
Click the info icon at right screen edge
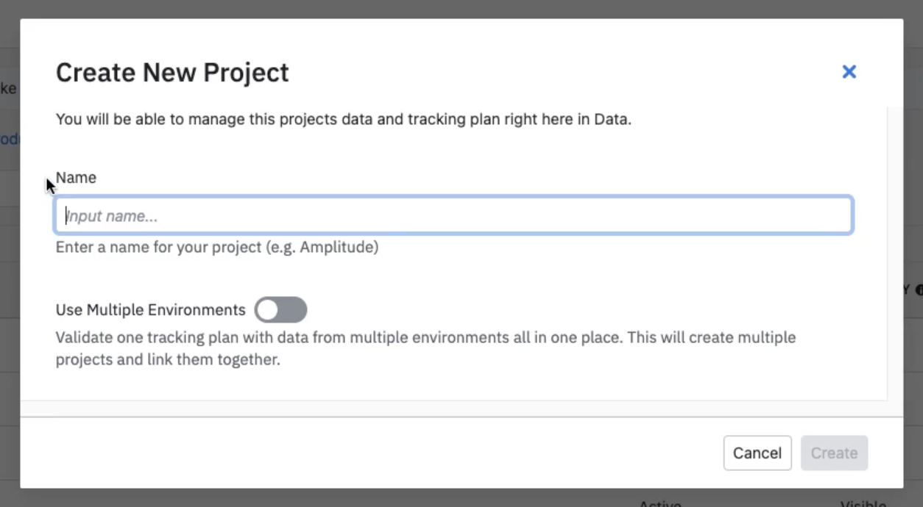point(919,290)
